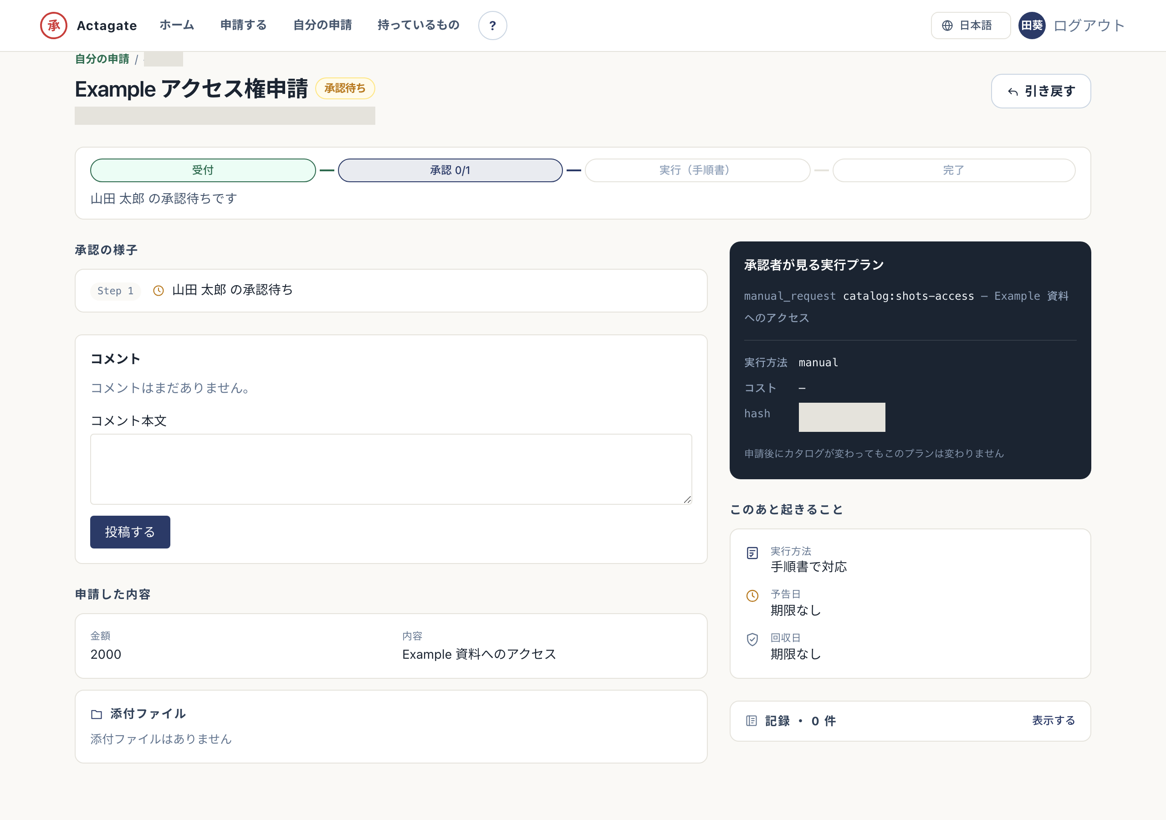Click the document icon beside 実行方法
The image size is (1166, 820).
752,553
